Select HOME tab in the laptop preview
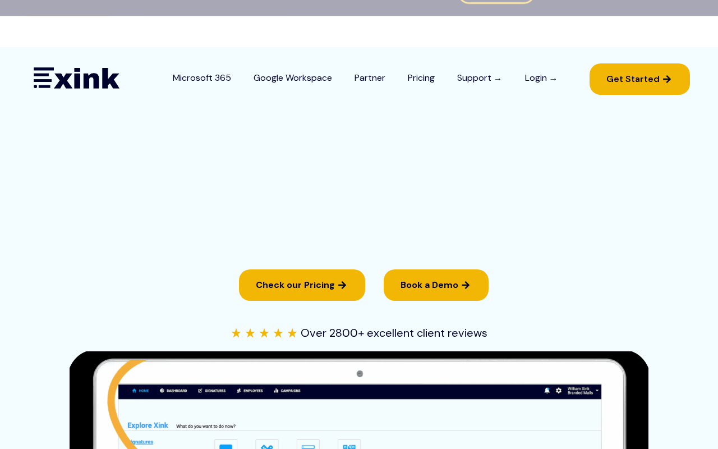This screenshot has height=449, width=718. (x=141, y=390)
